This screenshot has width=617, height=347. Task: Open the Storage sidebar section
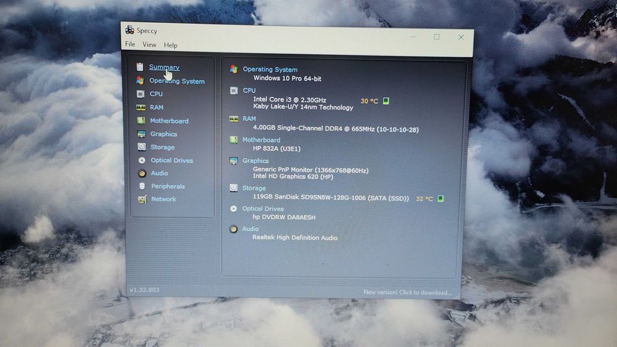click(162, 147)
